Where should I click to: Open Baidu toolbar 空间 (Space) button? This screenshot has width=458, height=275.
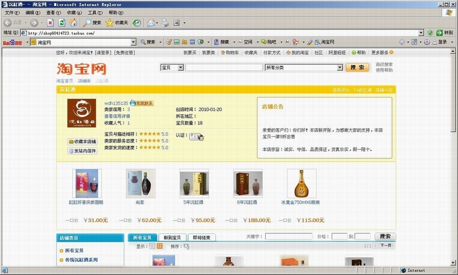tap(245, 42)
